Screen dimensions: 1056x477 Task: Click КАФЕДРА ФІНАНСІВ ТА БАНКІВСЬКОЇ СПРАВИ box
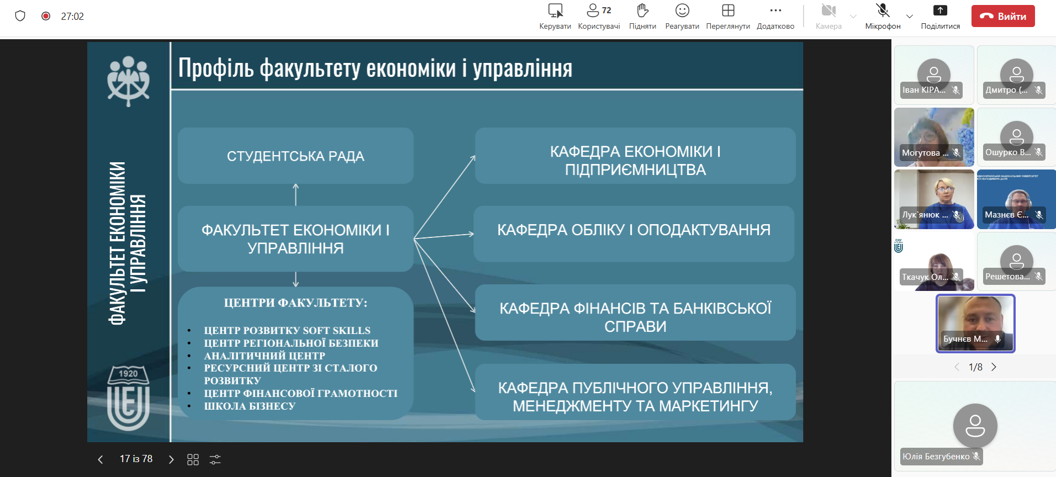[635, 312]
